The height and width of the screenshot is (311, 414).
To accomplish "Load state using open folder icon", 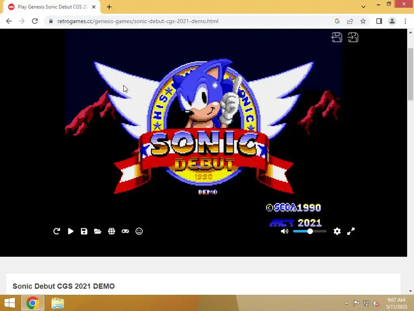I will (98, 231).
